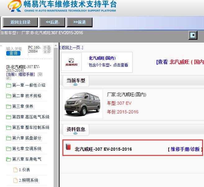Click the 当前：维修手册 link in sidebar

[20, 75]
